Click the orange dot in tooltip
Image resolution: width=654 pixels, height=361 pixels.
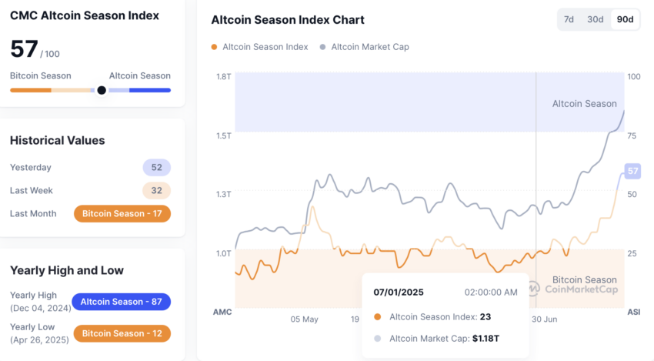(378, 317)
